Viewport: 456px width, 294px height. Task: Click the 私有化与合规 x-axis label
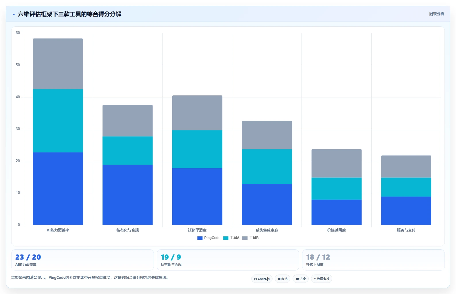click(127, 230)
